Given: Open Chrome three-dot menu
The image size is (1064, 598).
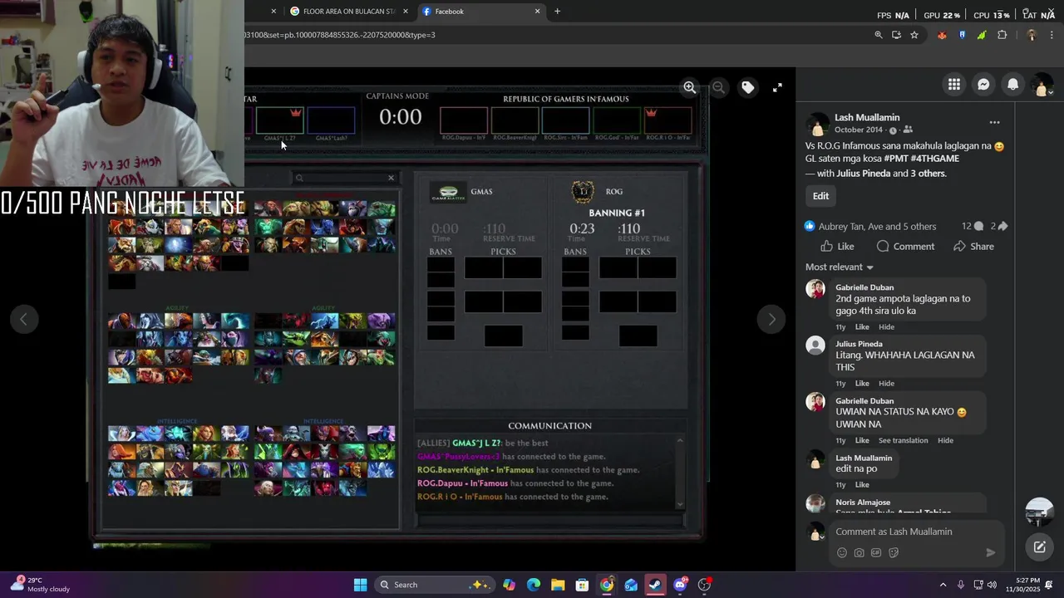Looking at the screenshot, I should tap(1052, 35).
